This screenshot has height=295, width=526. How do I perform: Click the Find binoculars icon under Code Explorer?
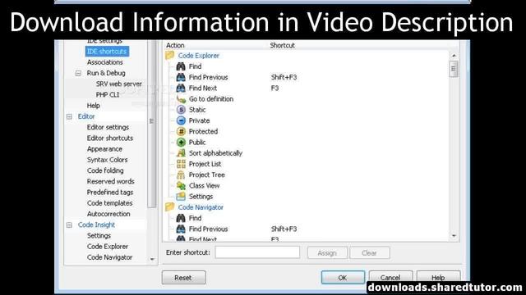click(181, 66)
